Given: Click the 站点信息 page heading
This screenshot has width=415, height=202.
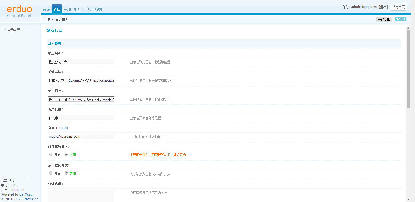Looking at the screenshot, I should pyautogui.click(x=54, y=30).
